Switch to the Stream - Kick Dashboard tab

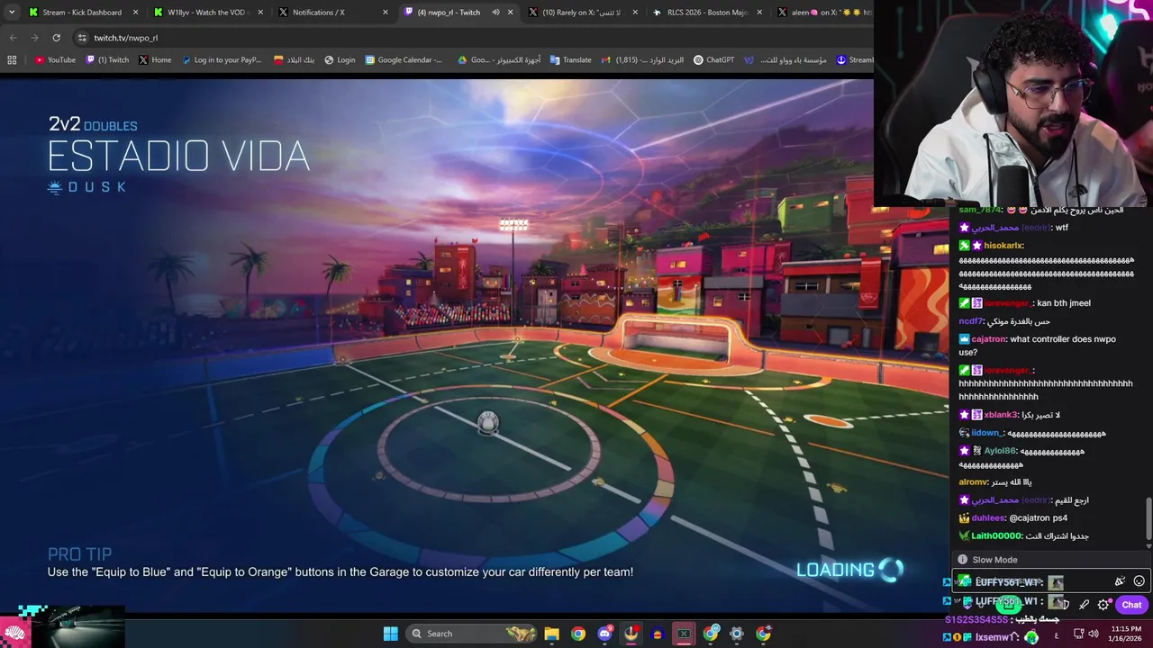point(83,13)
